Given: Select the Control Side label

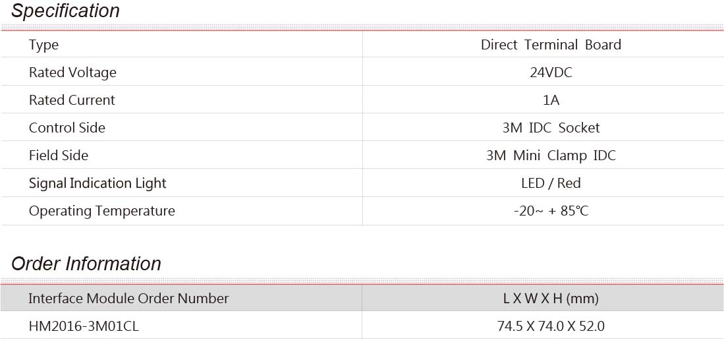Looking at the screenshot, I should coord(67,128).
